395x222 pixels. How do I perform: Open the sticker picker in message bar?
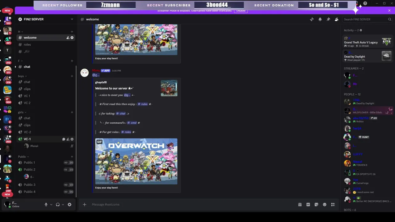tap(316, 204)
